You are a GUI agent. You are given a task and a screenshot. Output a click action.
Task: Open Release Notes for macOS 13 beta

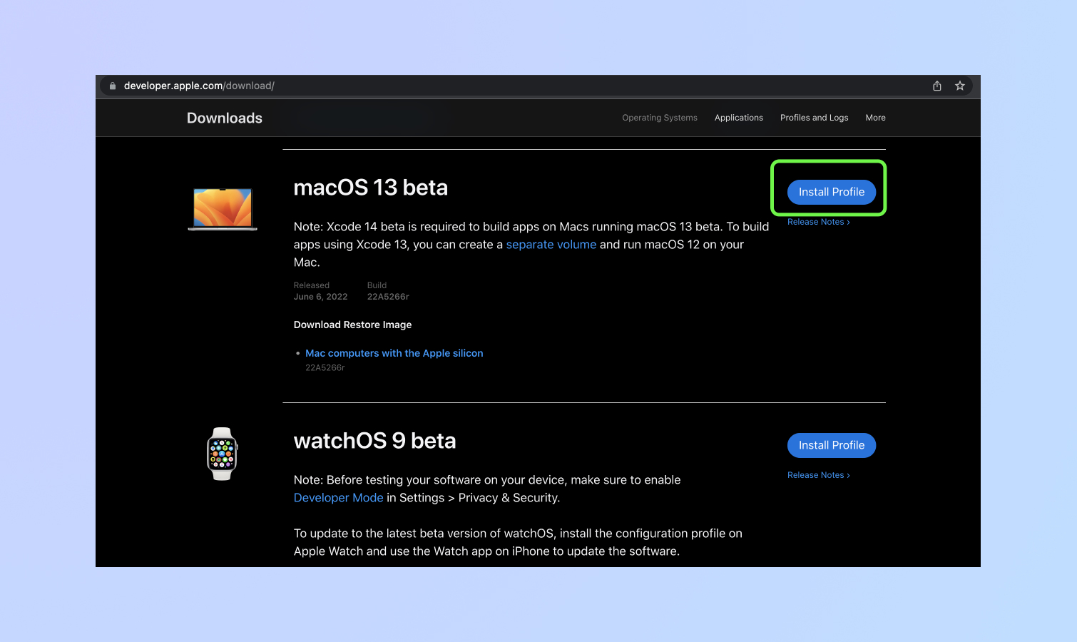pyautogui.click(x=819, y=222)
